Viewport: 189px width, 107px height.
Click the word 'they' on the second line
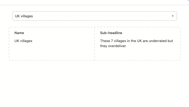coord(104,46)
